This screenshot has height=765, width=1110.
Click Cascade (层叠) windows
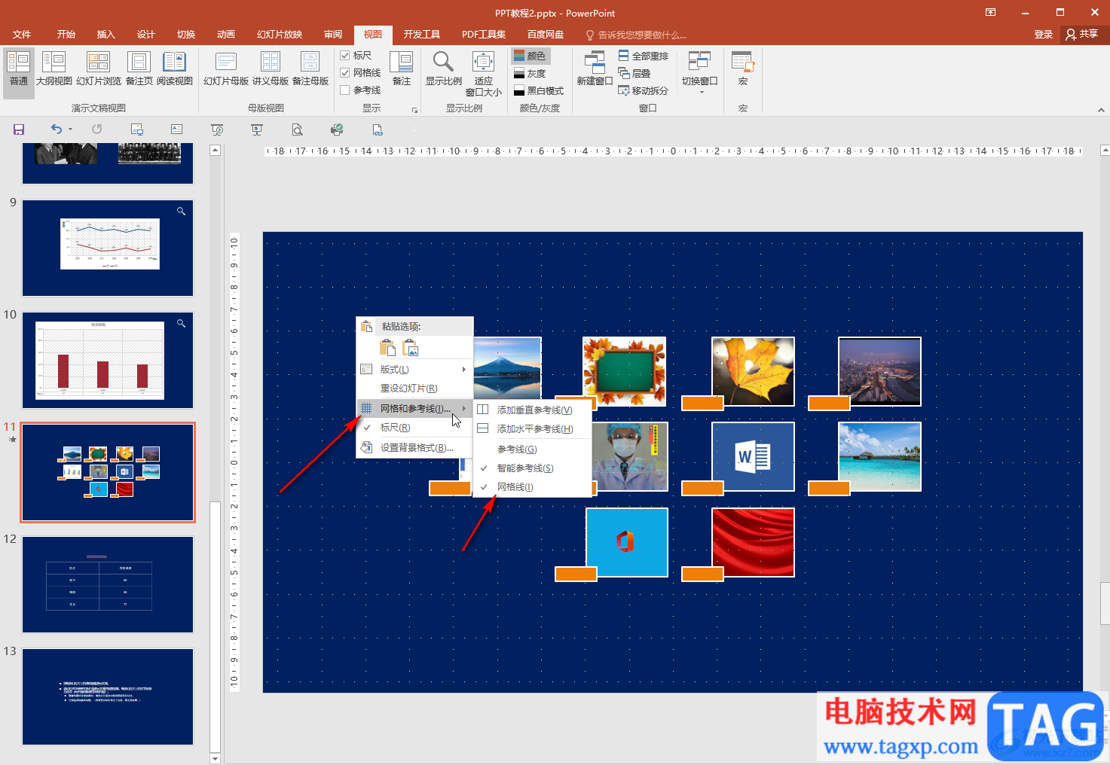click(x=635, y=73)
